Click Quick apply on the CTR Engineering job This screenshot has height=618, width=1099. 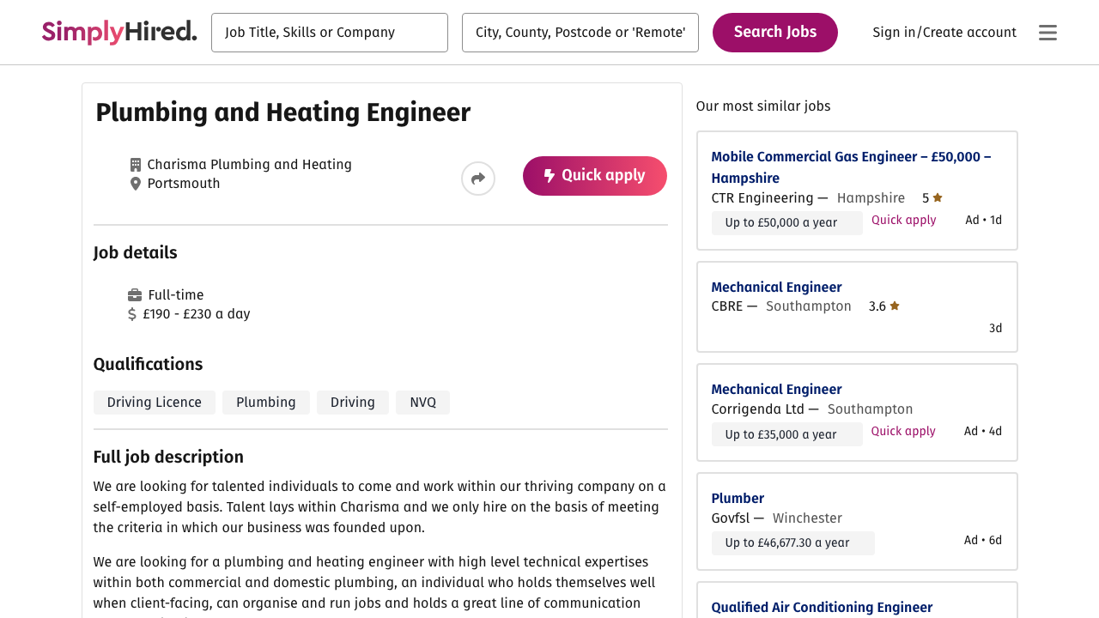903,220
